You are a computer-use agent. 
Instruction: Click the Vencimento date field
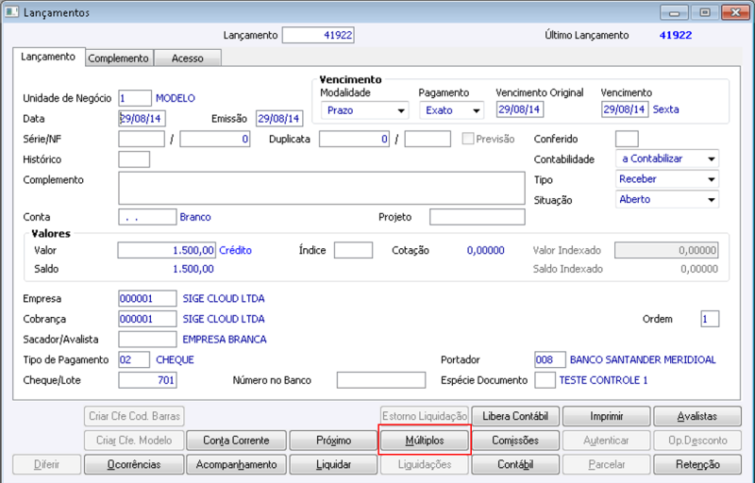[625, 109]
